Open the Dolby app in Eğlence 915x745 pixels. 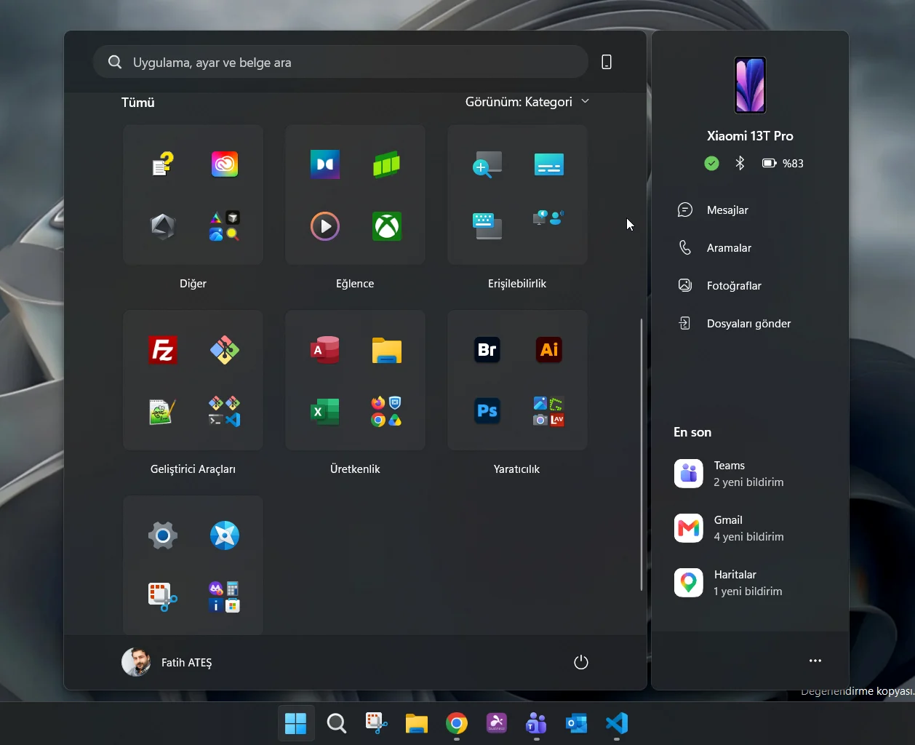click(325, 164)
